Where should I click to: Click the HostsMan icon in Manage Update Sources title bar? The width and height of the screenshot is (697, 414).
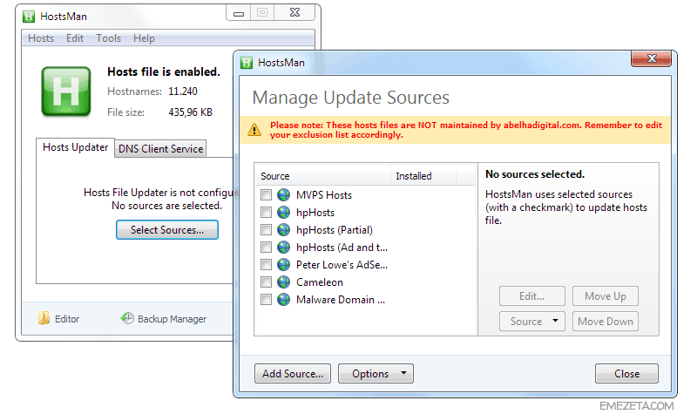click(247, 63)
